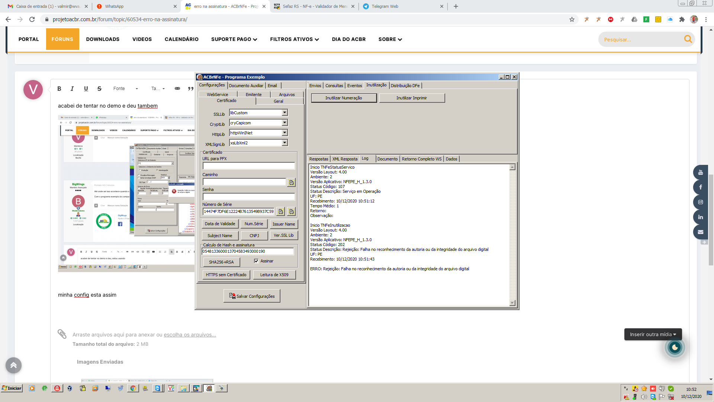This screenshot has width=714, height=402.
Task: Open the FÓRUNS navigation item
Action: (x=62, y=39)
